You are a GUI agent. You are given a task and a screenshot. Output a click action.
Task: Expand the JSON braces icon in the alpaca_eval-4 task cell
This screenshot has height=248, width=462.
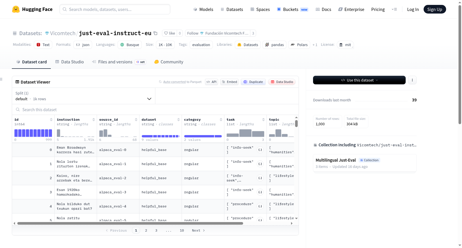tap(260, 206)
